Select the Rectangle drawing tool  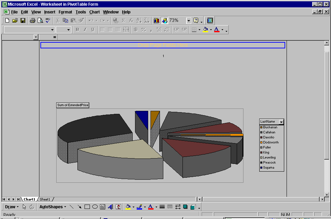(x=87, y=207)
